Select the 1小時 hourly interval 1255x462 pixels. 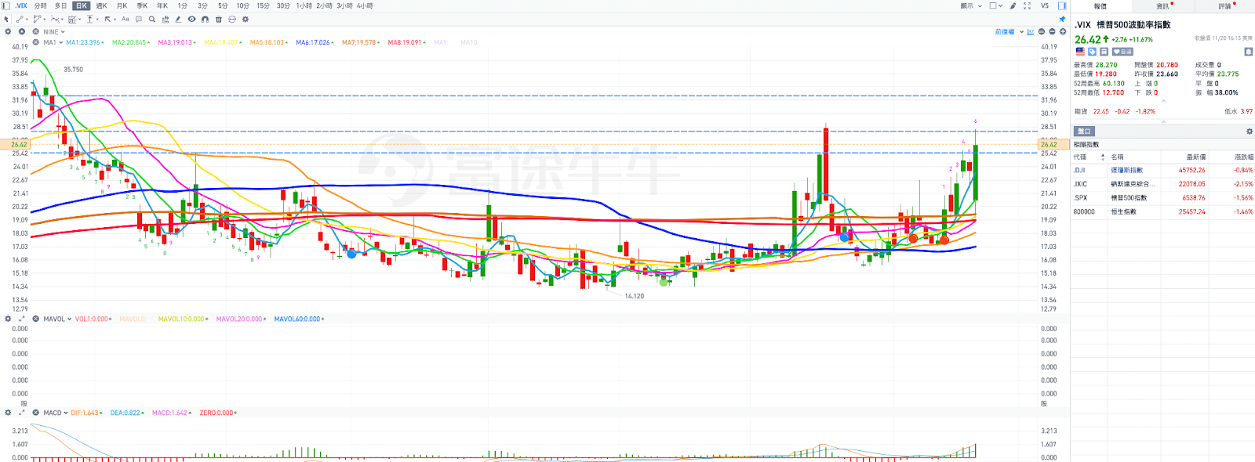[x=304, y=5]
